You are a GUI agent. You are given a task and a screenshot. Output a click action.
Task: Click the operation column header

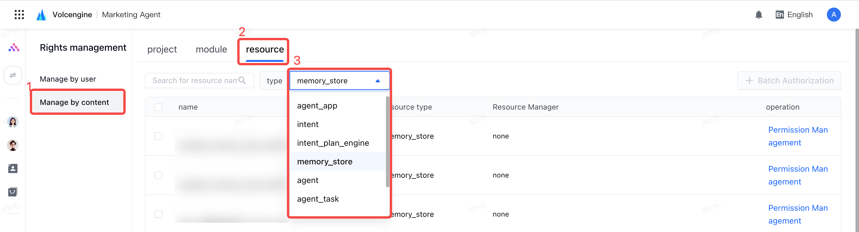(783, 107)
